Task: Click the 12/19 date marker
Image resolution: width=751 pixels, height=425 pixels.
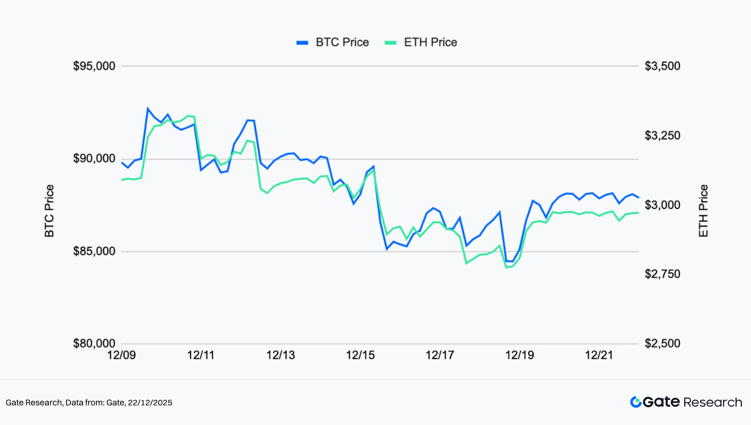Action: [x=519, y=355]
